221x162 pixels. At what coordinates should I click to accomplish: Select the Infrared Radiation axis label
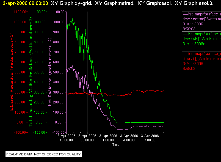[11, 72]
